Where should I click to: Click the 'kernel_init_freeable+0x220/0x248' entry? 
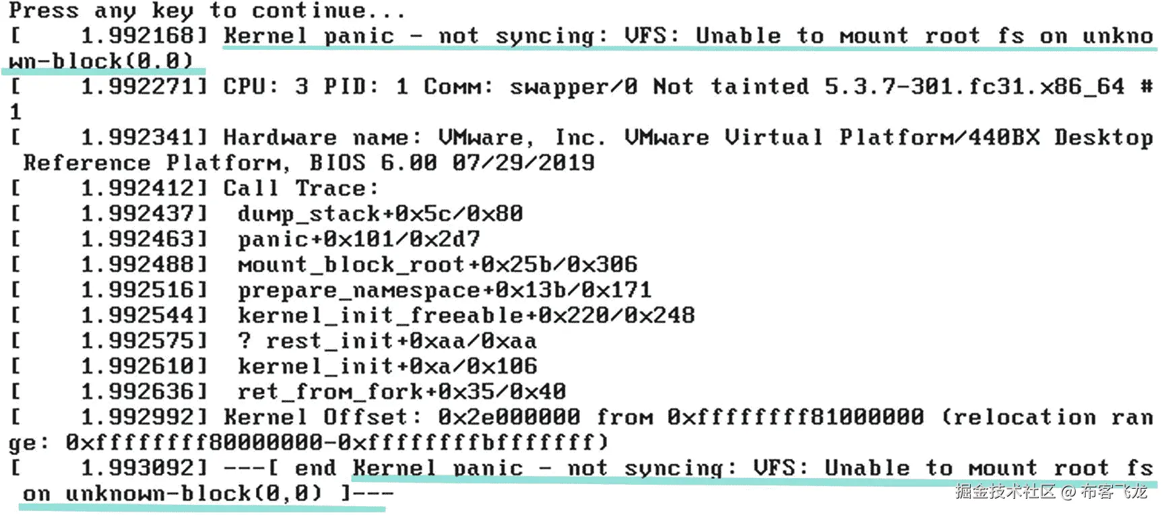(466, 315)
